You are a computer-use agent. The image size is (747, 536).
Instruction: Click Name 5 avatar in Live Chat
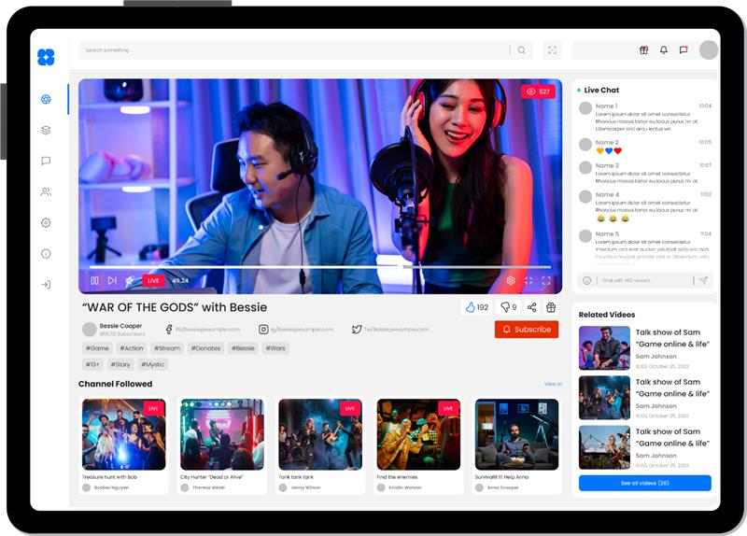click(585, 236)
